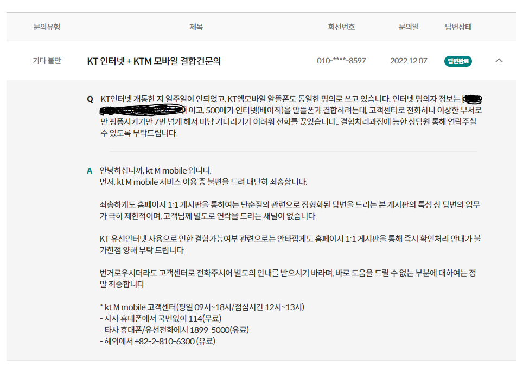
Task: Click the 답변상태 column header
Action: pyautogui.click(x=458, y=27)
